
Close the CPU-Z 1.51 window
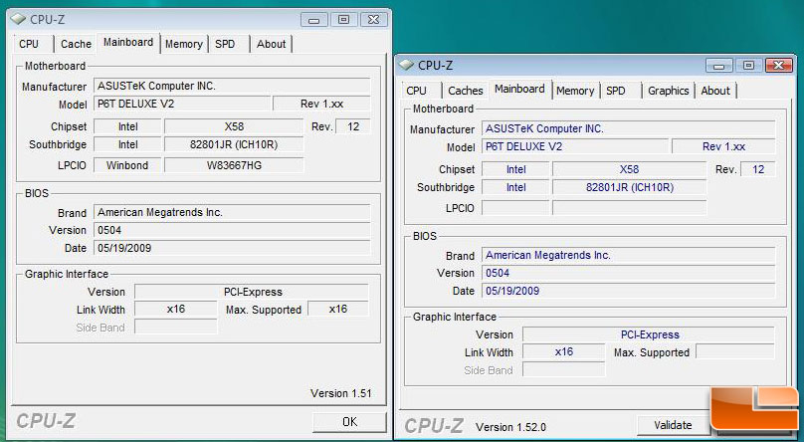pos(374,20)
